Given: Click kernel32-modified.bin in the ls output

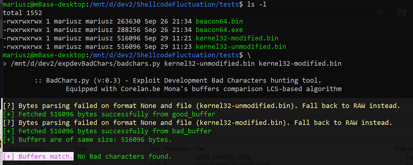Looking at the screenshot, I should coord(237,38).
